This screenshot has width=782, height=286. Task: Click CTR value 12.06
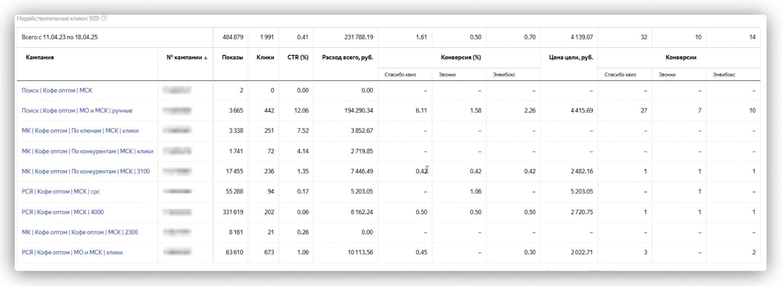coord(301,110)
